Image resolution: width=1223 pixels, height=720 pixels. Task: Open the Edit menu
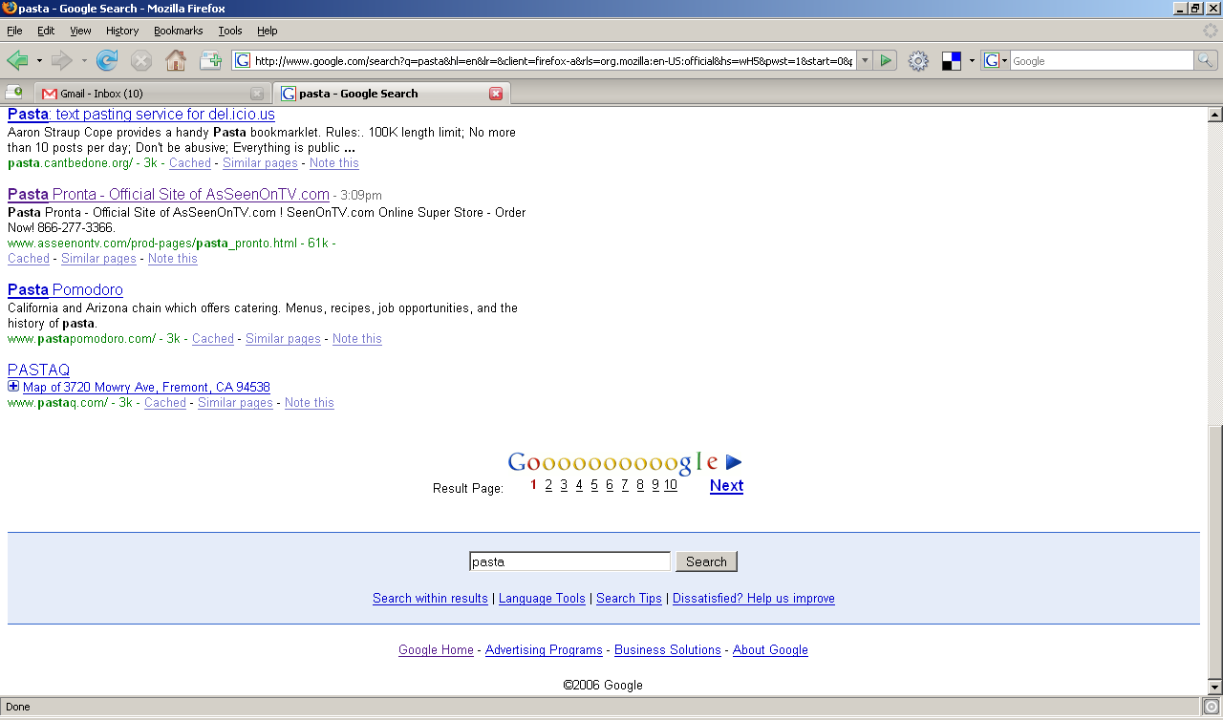pyautogui.click(x=46, y=31)
